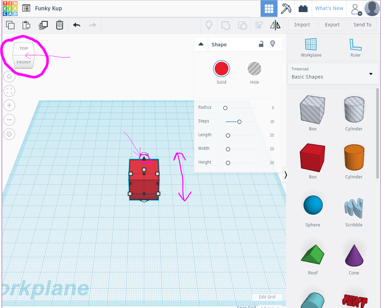Click the Align tool icon
381x308 pixels.
point(259,25)
